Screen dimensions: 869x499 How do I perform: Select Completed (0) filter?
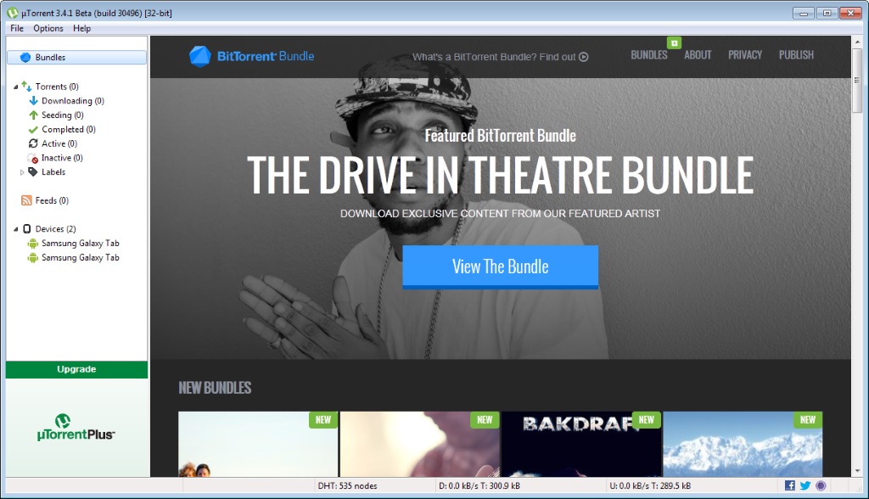click(69, 129)
